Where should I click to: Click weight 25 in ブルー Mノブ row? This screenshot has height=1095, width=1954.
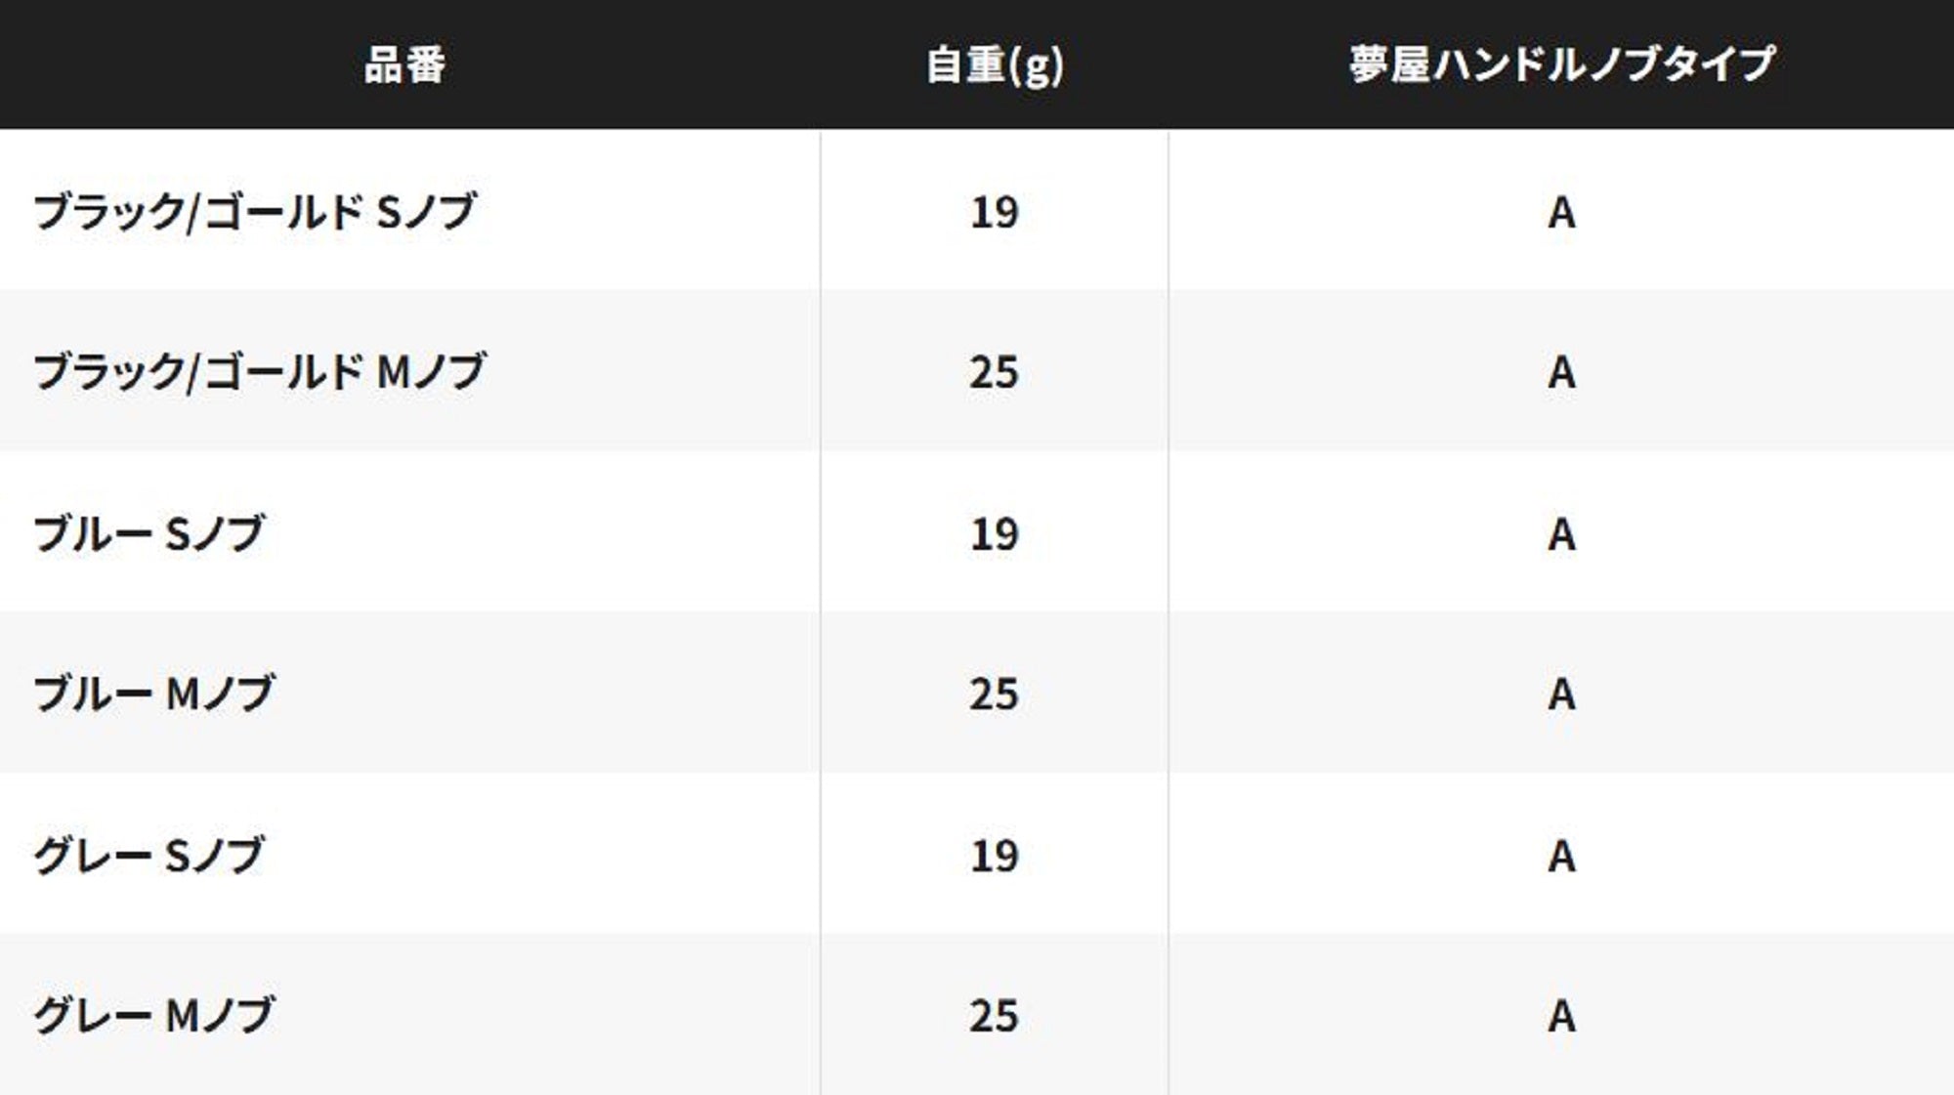[995, 695]
